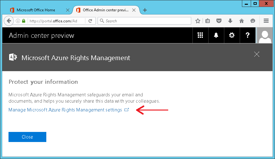Open help question mark icon
Image resolution: width=275 pixels, height=159 pixels.
(248, 35)
